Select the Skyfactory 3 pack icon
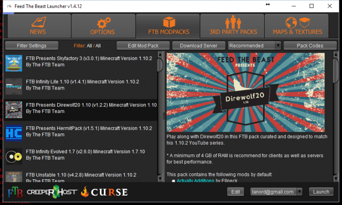The width and height of the screenshot is (342, 205). [14, 63]
